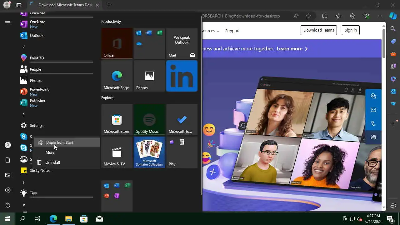The width and height of the screenshot is (400, 225).
Task: Open the Microsoft To Do tile
Action: (x=182, y=120)
